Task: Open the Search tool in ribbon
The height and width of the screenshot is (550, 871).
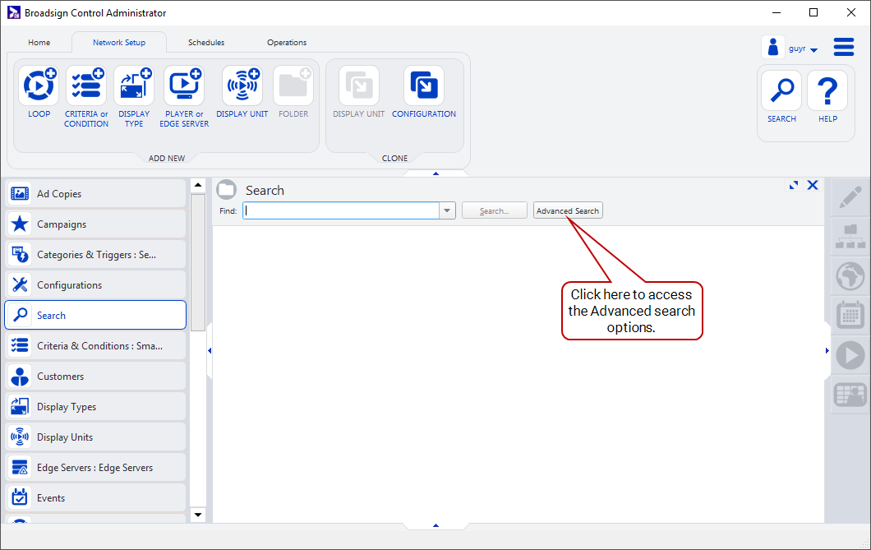Action: 781,90
